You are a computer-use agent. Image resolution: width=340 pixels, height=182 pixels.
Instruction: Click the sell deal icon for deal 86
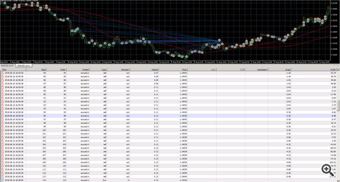[x=3, y=80]
